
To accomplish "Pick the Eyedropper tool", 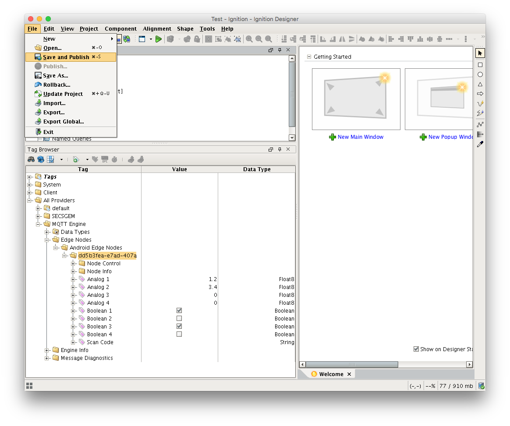I will click(480, 144).
